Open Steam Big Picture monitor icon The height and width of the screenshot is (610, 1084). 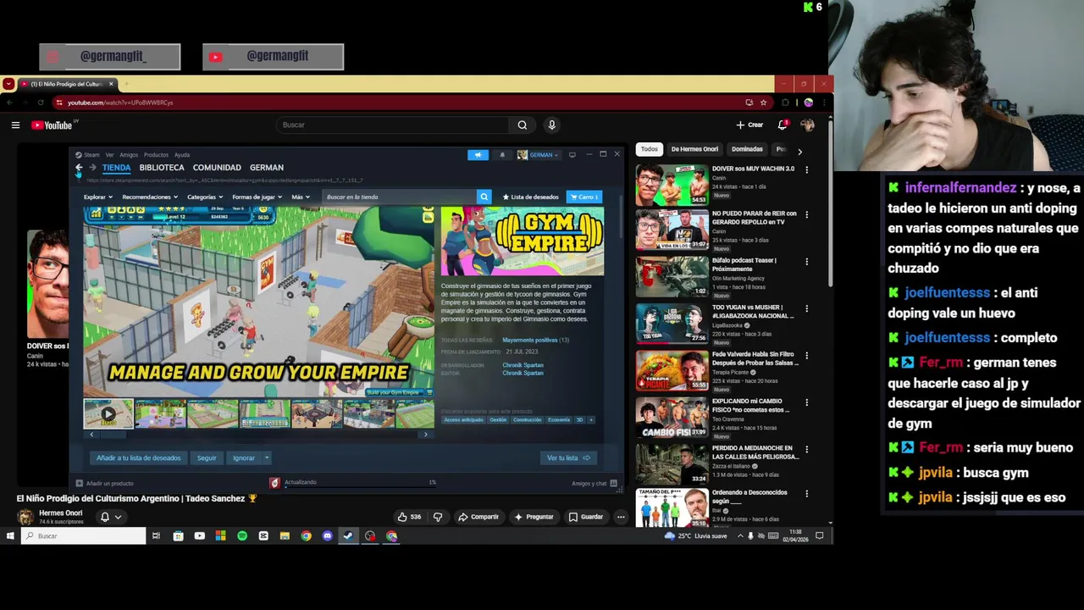(572, 155)
